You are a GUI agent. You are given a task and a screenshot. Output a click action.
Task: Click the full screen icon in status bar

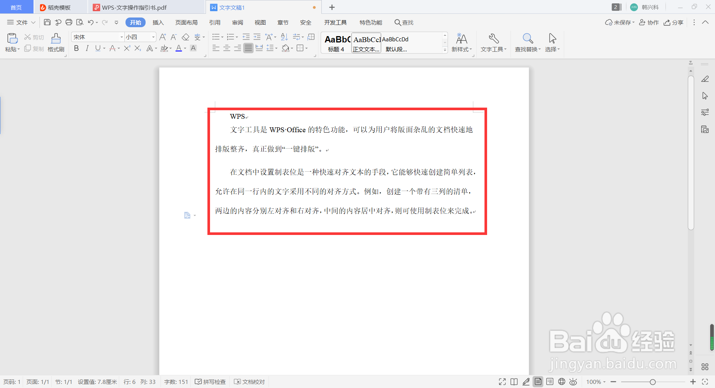(x=502, y=382)
